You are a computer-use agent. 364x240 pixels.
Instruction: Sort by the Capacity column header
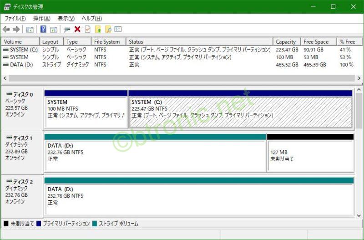coord(287,42)
